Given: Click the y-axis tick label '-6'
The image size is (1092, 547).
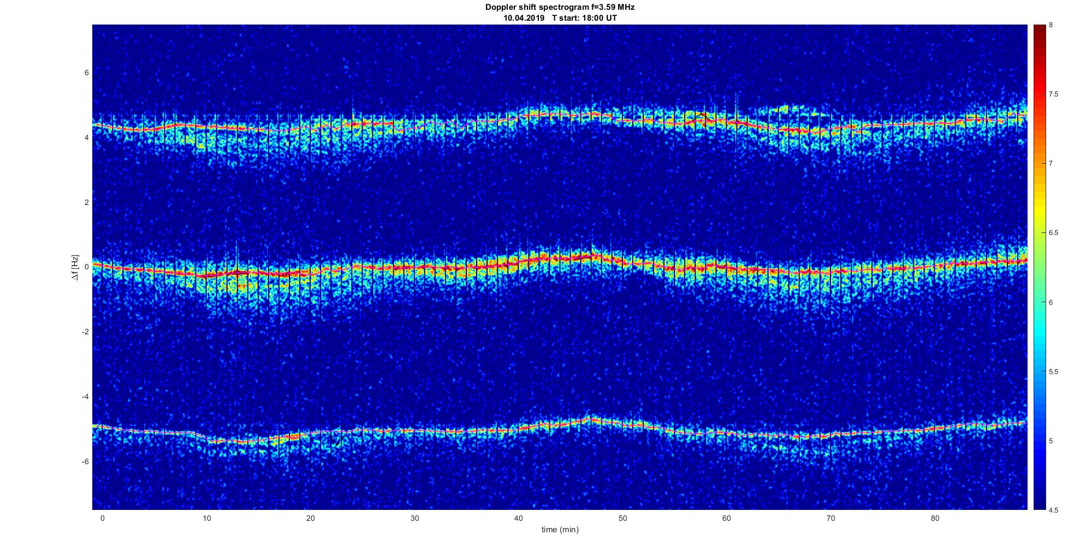Looking at the screenshot, I should click(85, 462).
